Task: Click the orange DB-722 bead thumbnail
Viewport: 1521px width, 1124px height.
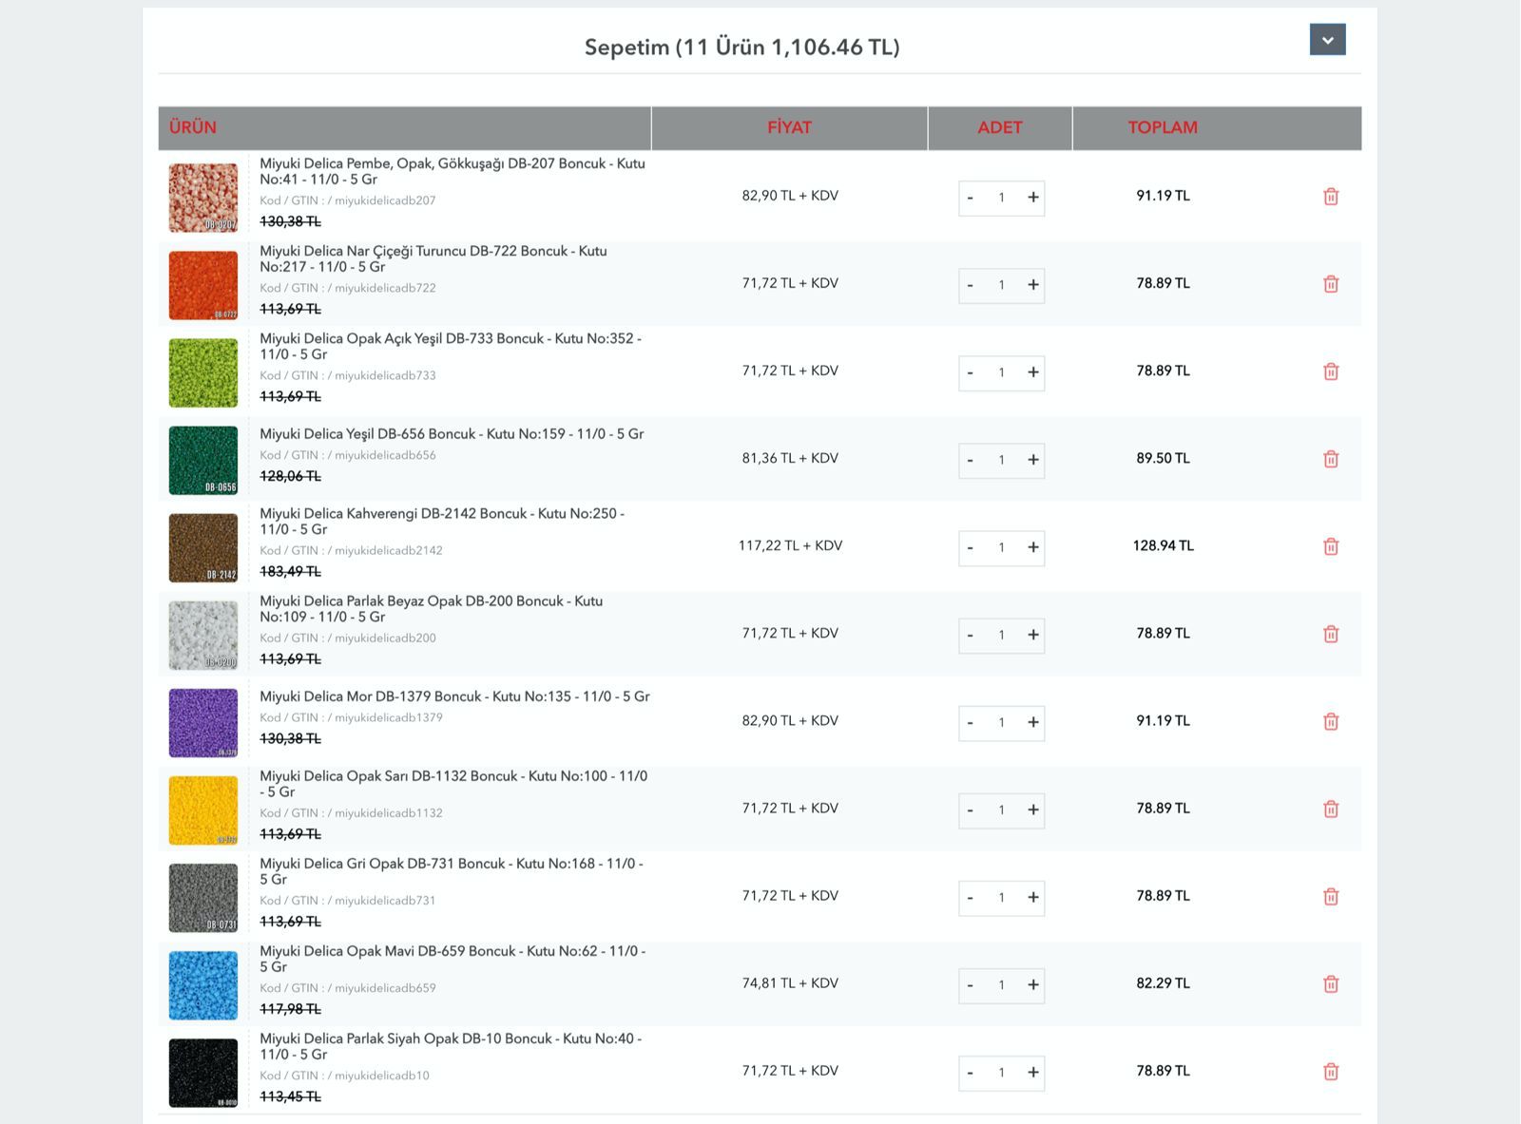Action: click(203, 285)
